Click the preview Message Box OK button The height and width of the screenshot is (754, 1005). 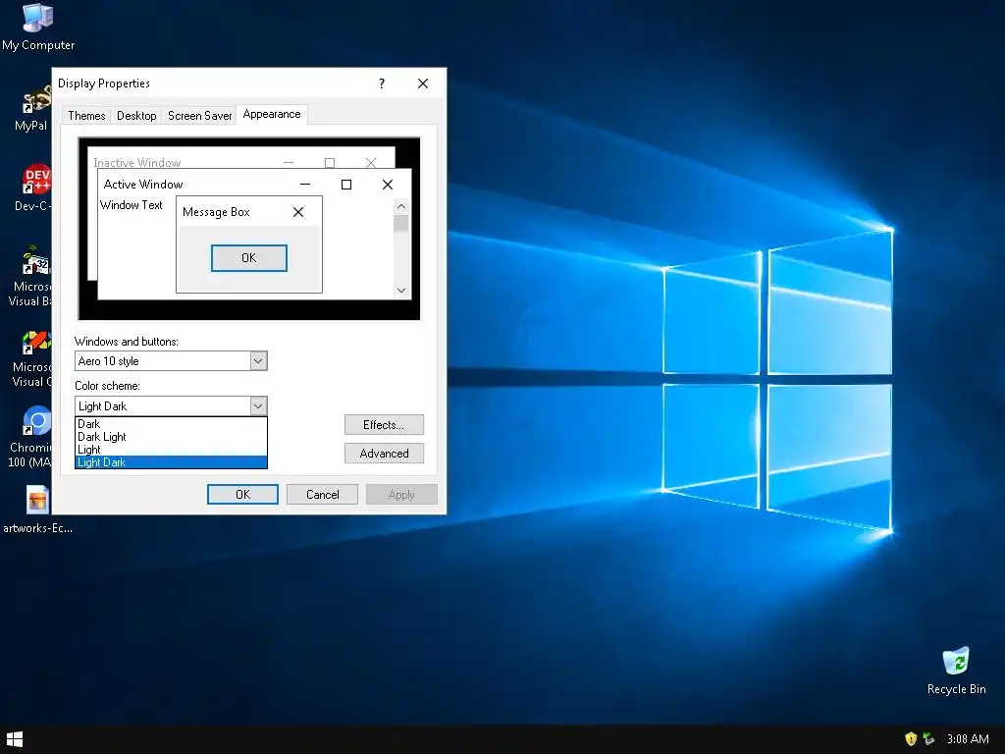pos(248,258)
